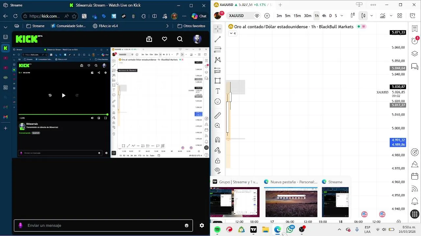Open the watchlist panel in right sidebar
This screenshot has width=421, height=236.
414,29
